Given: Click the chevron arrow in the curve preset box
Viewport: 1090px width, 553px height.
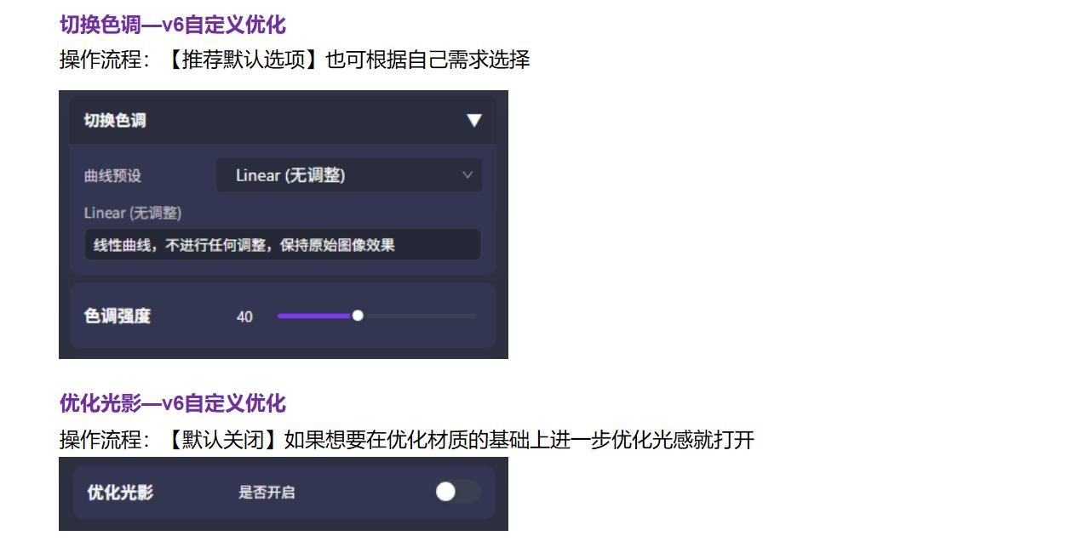Looking at the screenshot, I should tap(468, 175).
